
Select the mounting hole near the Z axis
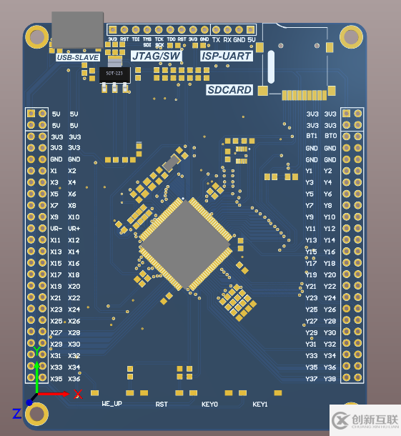coord(36,414)
